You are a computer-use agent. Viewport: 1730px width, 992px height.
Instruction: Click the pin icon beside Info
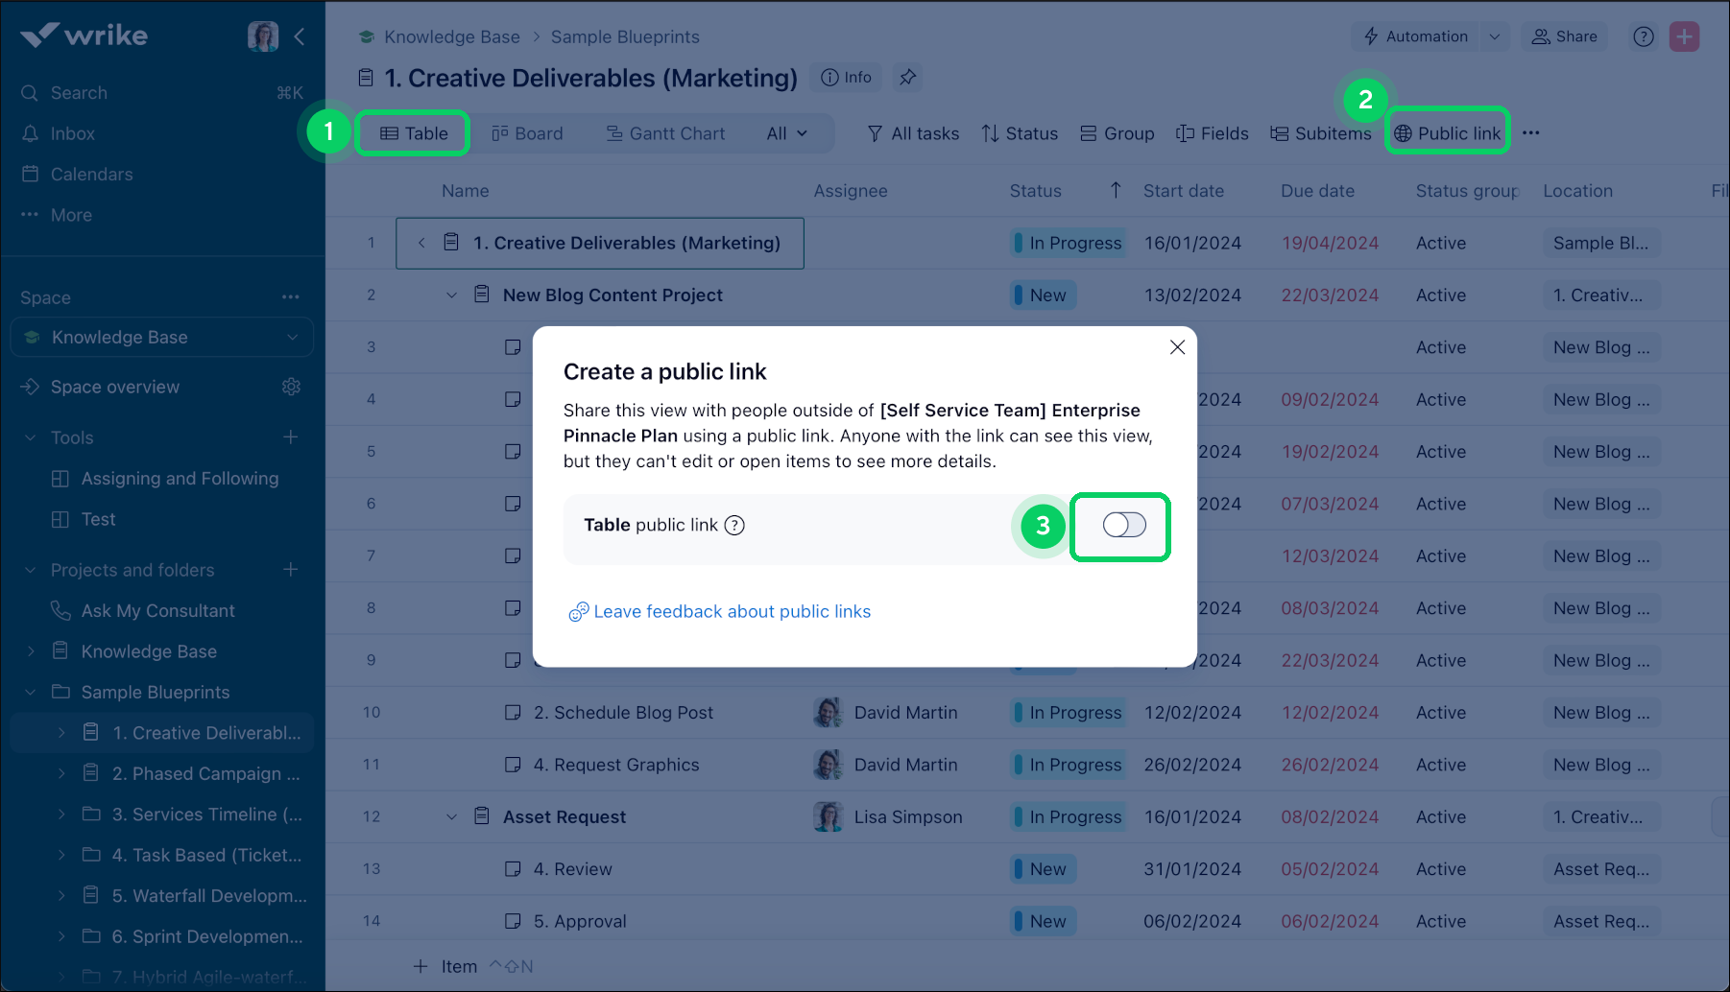point(907,78)
